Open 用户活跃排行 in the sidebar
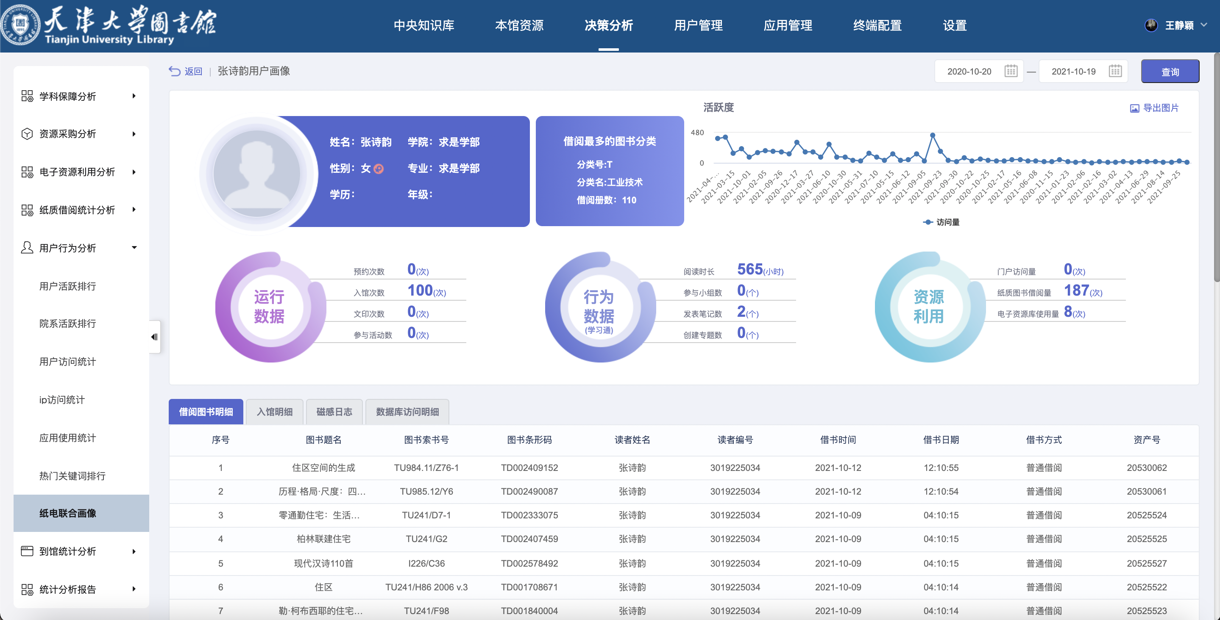1220x620 pixels. coord(68,286)
